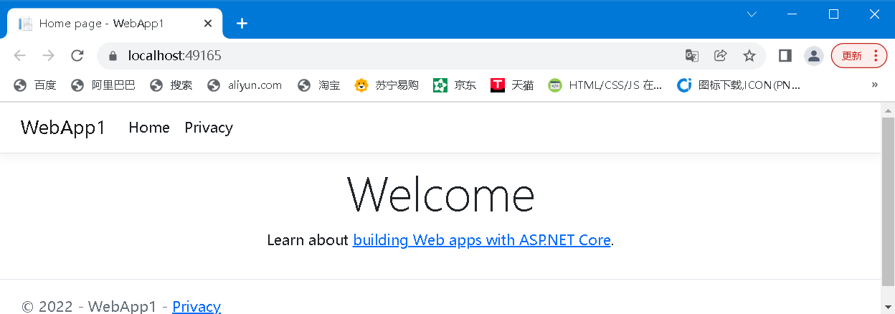Open the building Web apps with ASP.NET Core link

[481, 240]
